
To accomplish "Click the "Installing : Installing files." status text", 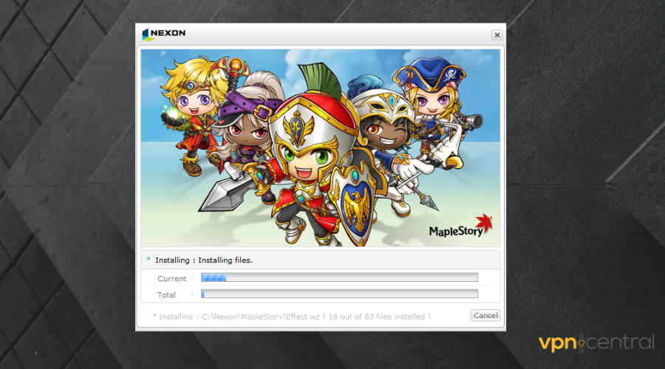I will coord(203,260).
